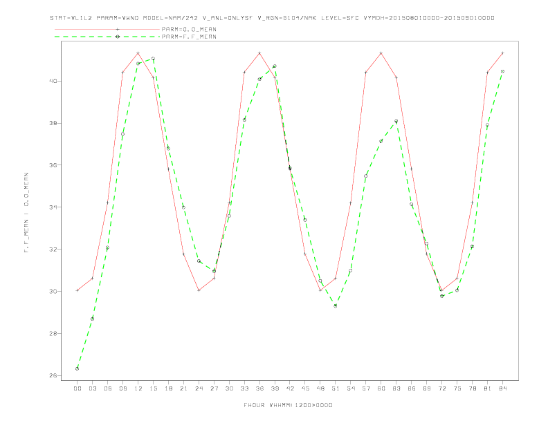Click the x-axis forecast hour label 66
548x423 pixels.
[412, 388]
